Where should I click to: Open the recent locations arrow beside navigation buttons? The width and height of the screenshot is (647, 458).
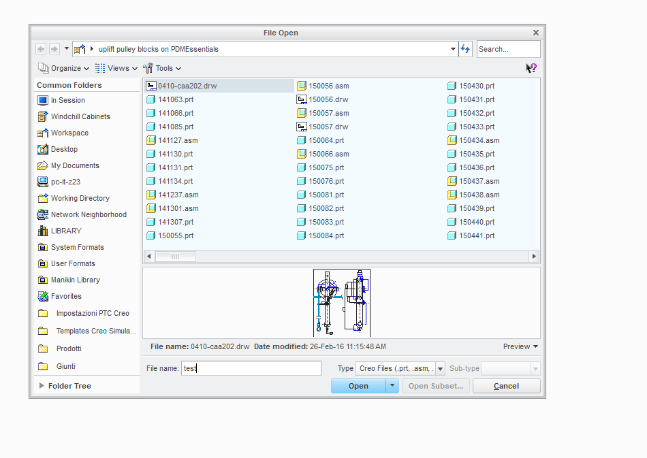(67, 48)
